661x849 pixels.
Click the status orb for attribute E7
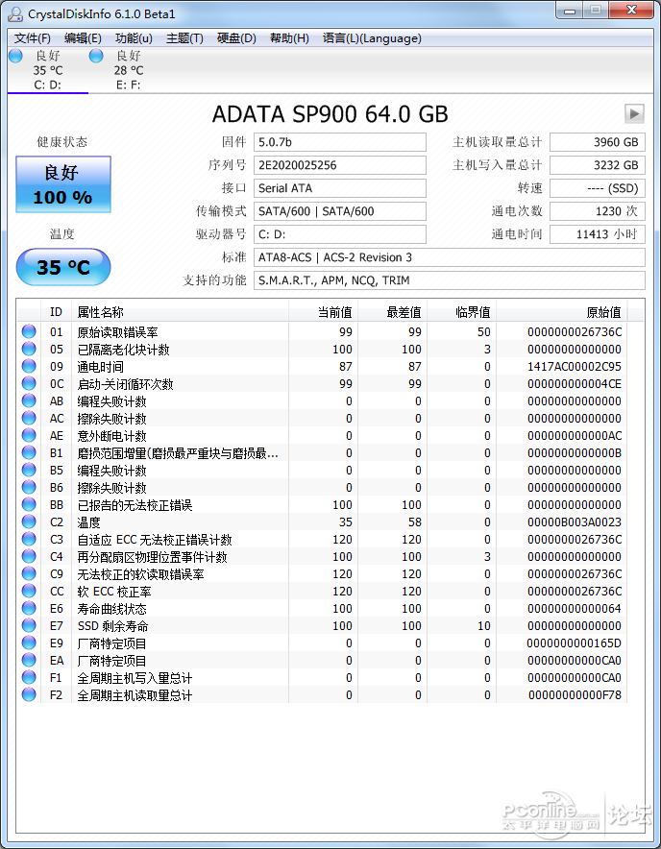pos(29,625)
